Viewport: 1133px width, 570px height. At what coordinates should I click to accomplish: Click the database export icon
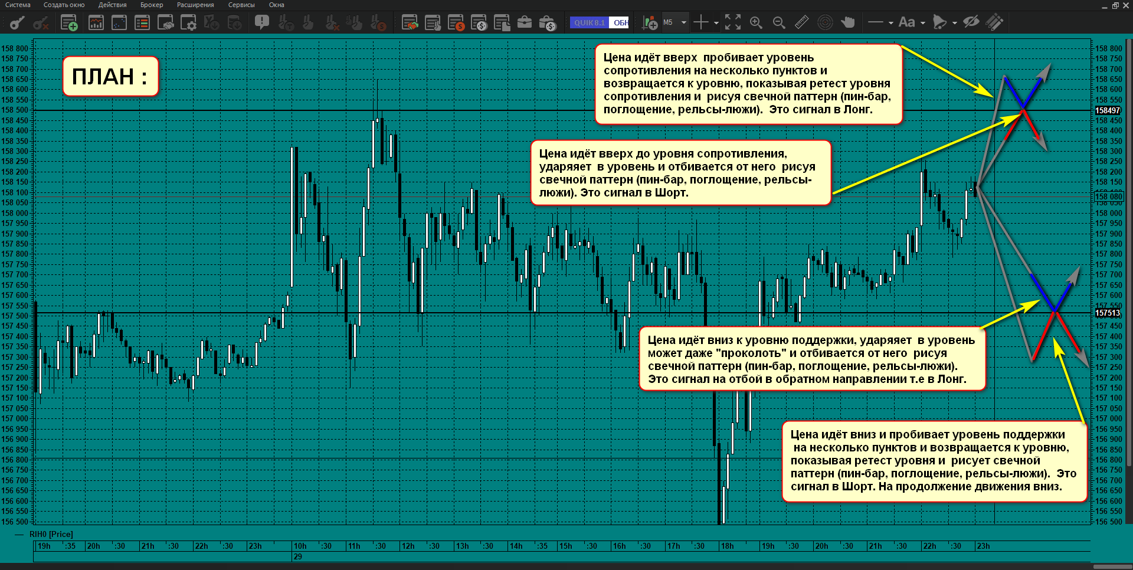point(235,23)
